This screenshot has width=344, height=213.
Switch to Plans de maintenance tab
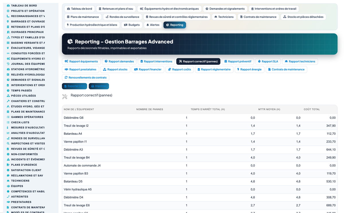click(x=83, y=17)
